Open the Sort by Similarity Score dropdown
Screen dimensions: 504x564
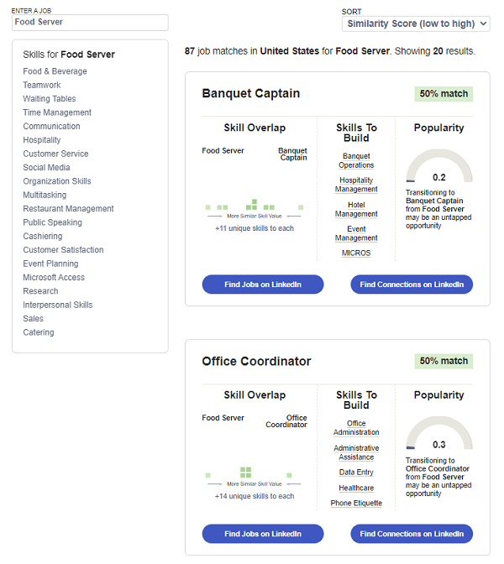pos(416,23)
